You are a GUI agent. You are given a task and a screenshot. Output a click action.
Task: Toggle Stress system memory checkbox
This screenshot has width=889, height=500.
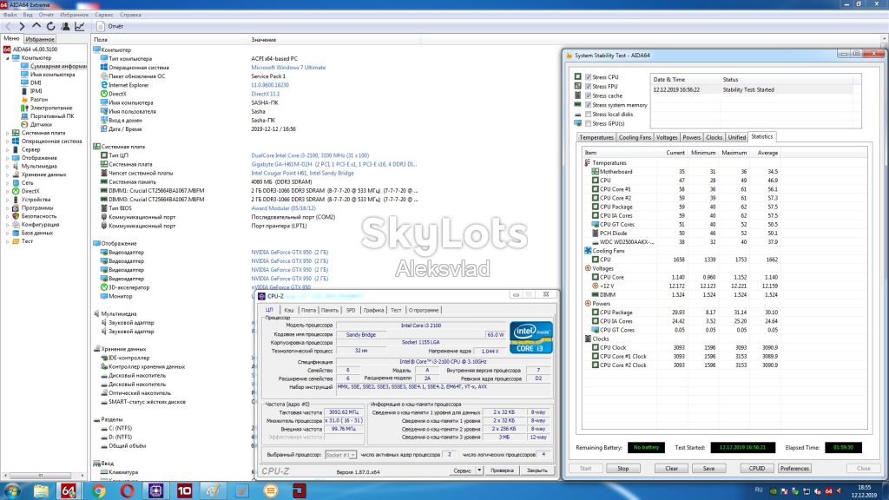coord(588,105)
